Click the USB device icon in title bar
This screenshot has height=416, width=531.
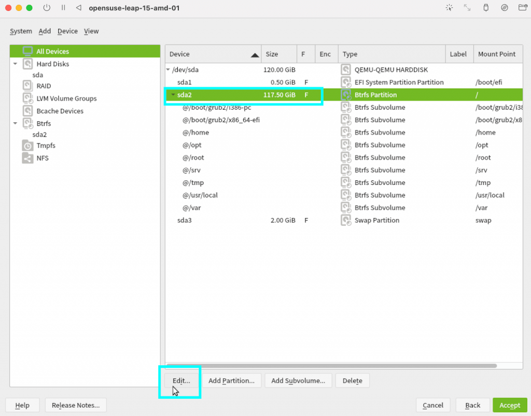tap(486, 7)
